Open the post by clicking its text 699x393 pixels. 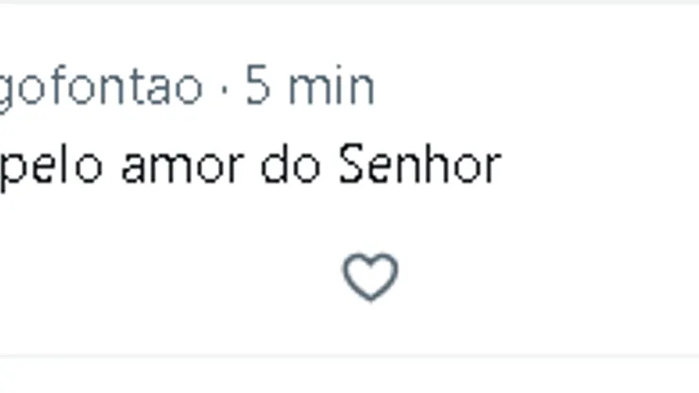pos(248,166)
